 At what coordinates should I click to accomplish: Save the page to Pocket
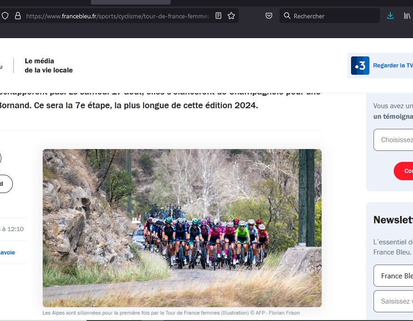pos(269,15)
